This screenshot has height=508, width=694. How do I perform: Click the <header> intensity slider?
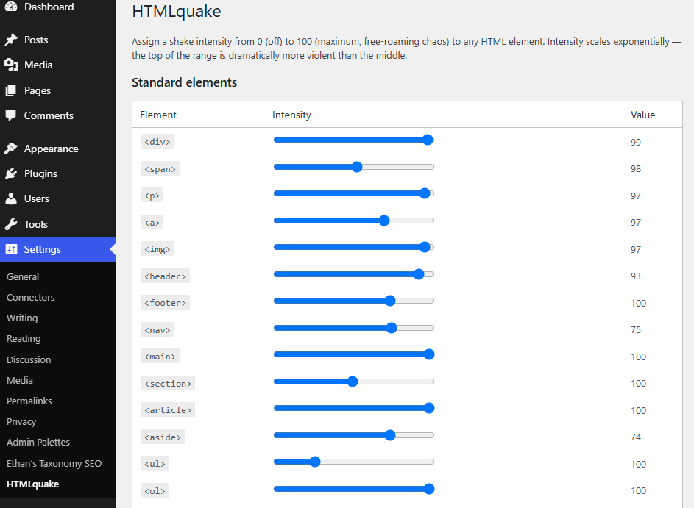[354, 274]
